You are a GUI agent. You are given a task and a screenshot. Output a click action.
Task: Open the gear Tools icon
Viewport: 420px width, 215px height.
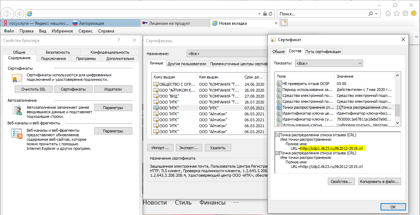click(x=405, y=14)
